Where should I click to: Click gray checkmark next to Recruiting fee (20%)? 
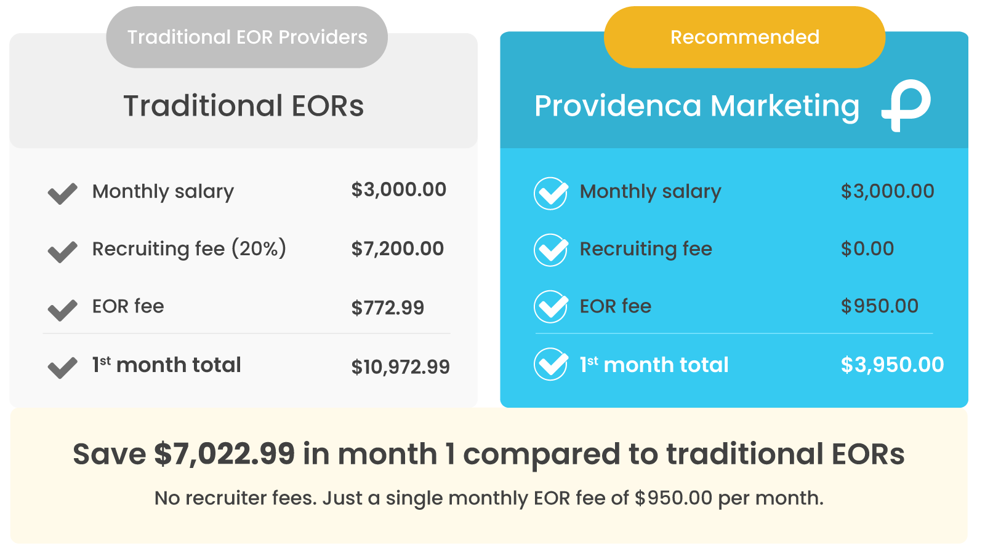click(x=63, y=251)
